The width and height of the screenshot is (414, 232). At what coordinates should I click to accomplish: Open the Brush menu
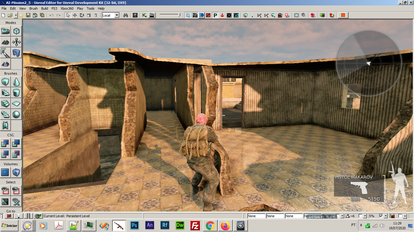tap(33, 8)
